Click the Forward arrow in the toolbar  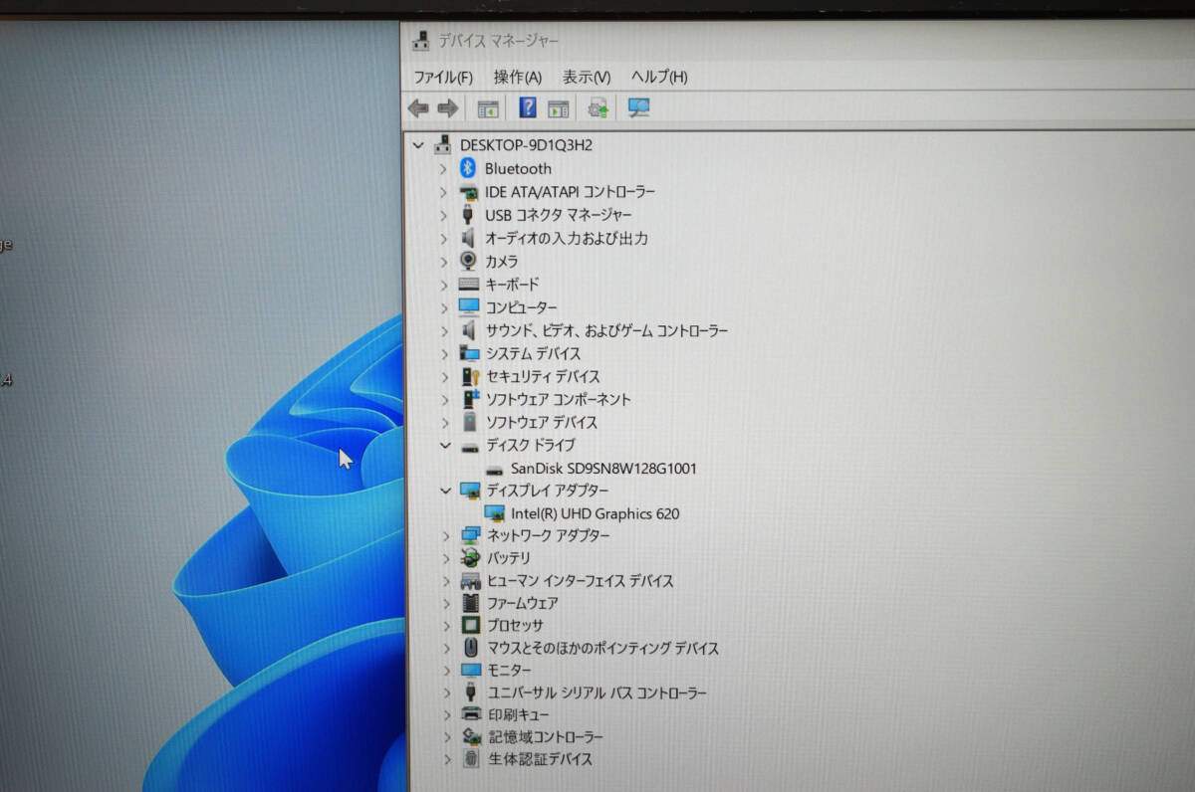[x=448, y=107]
